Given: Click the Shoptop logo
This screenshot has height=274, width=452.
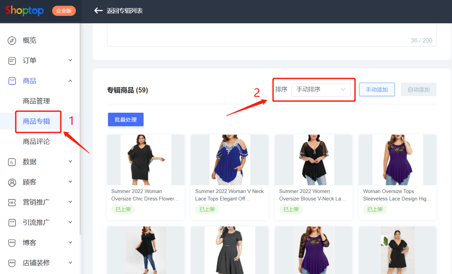Looking at the screenshot, I should [x=24, y=11].
